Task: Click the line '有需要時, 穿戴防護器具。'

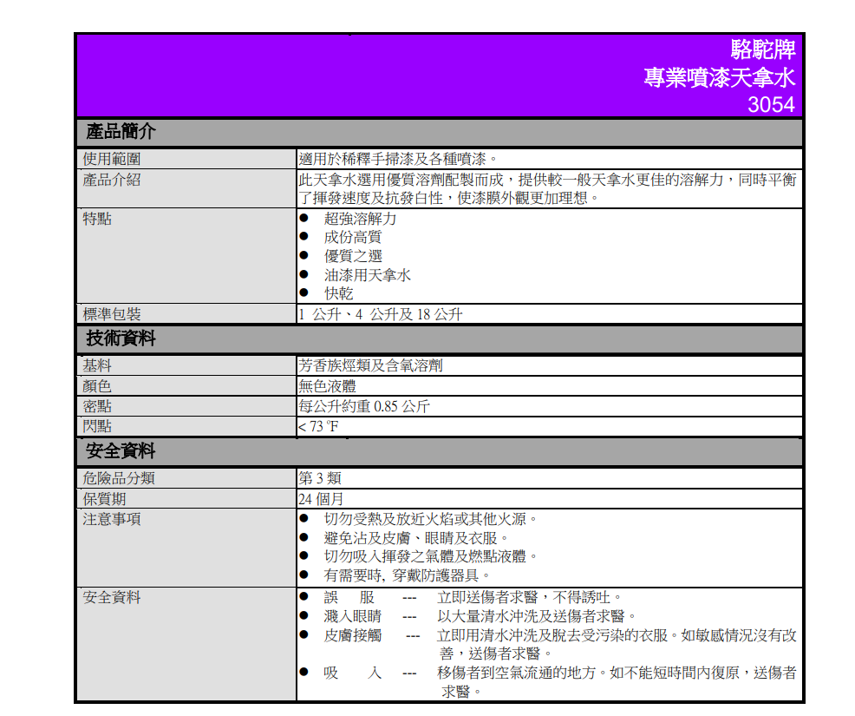Action: pyautogui.click(x=408, y=575)
